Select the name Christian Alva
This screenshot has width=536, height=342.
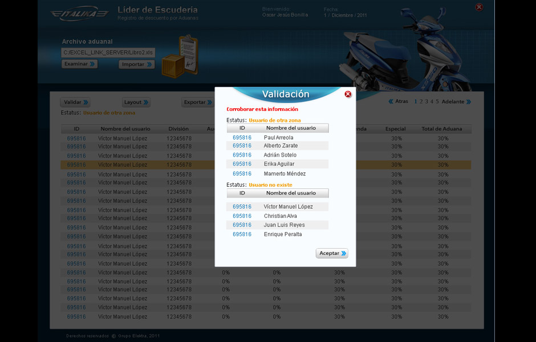click(281, 216)
